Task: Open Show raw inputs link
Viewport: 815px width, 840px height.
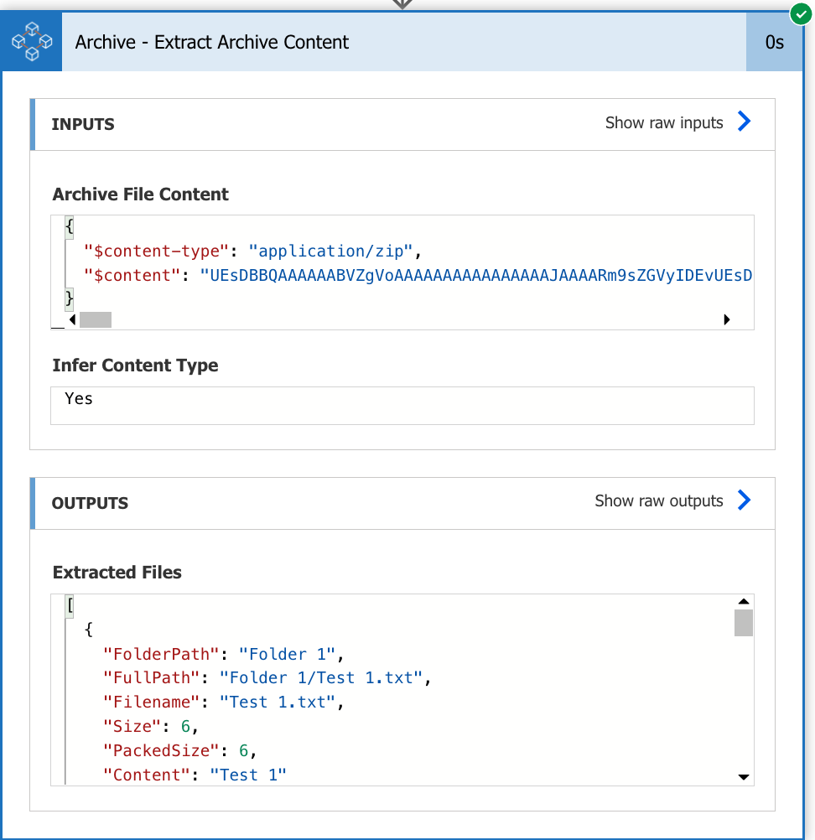Action: [x=664, y=122]
